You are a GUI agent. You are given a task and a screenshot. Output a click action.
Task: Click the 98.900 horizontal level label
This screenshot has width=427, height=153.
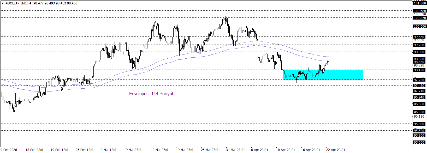pyautogui.click(x=419, y=52)
